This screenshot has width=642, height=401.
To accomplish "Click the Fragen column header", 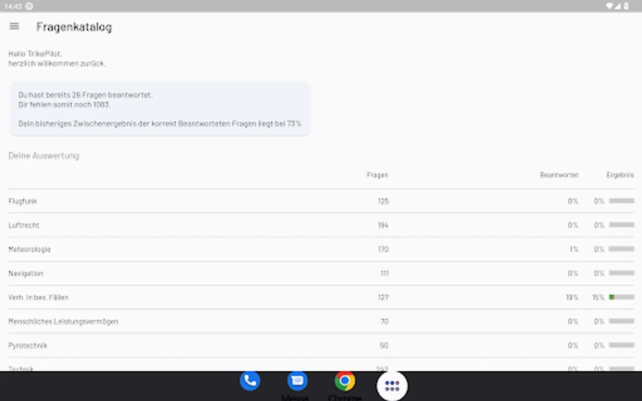I will [377, 175].
